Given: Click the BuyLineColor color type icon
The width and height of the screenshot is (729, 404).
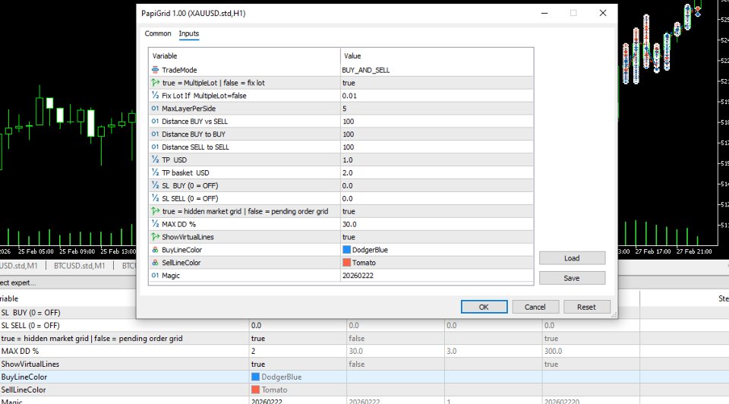Looking at the screenshot, I should (x=155, y=250).
